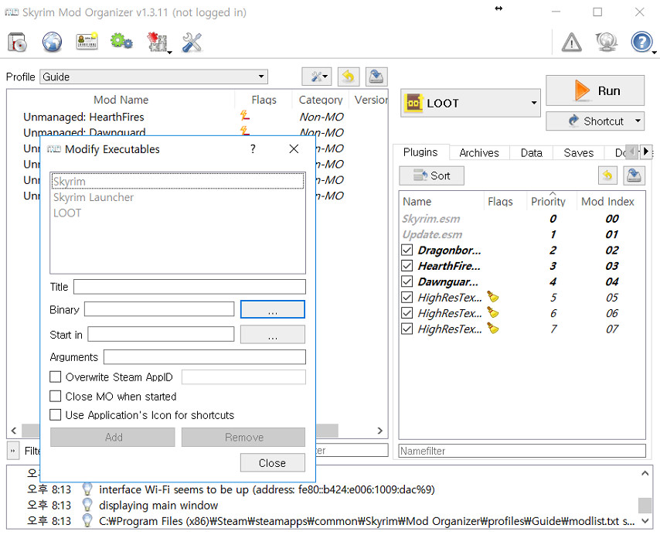Toggle the HearthFires plugin checkbox
This screenshot has height=535, width=660.
pyautogui.click(x=407, y=266)
